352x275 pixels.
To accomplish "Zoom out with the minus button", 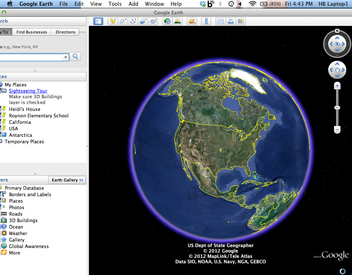I will 337,130.
